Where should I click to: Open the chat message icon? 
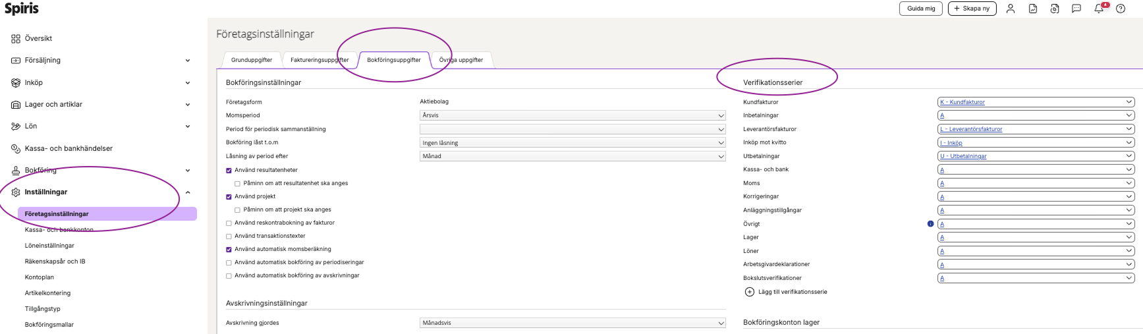1076,9
